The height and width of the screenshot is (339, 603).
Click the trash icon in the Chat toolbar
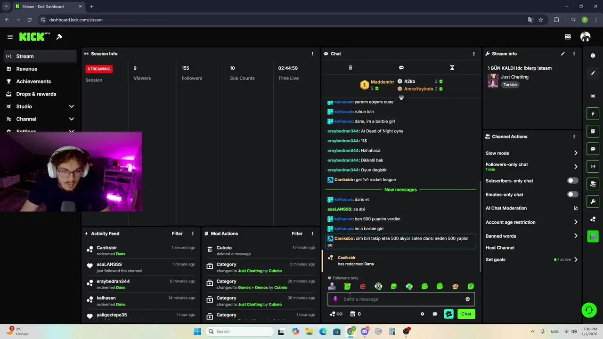[x=350, y=68]
